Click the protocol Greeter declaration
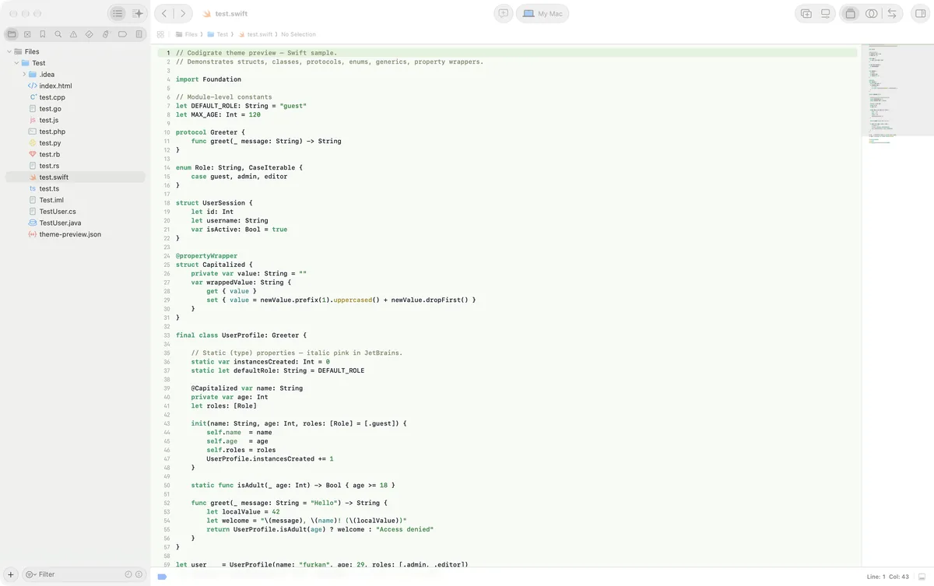Screen dimensions: 934x586 [x=210, y=132]
